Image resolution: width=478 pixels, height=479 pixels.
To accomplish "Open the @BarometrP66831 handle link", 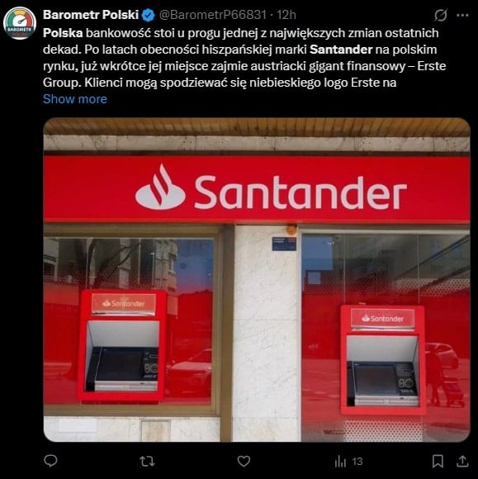I will (212, 15).
